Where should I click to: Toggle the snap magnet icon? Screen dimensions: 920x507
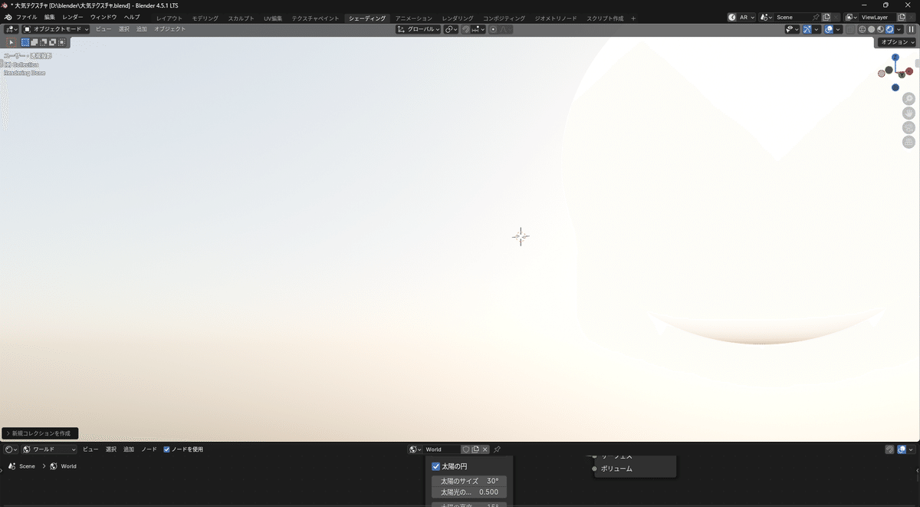pyautogui.click(x=465, y=29)
